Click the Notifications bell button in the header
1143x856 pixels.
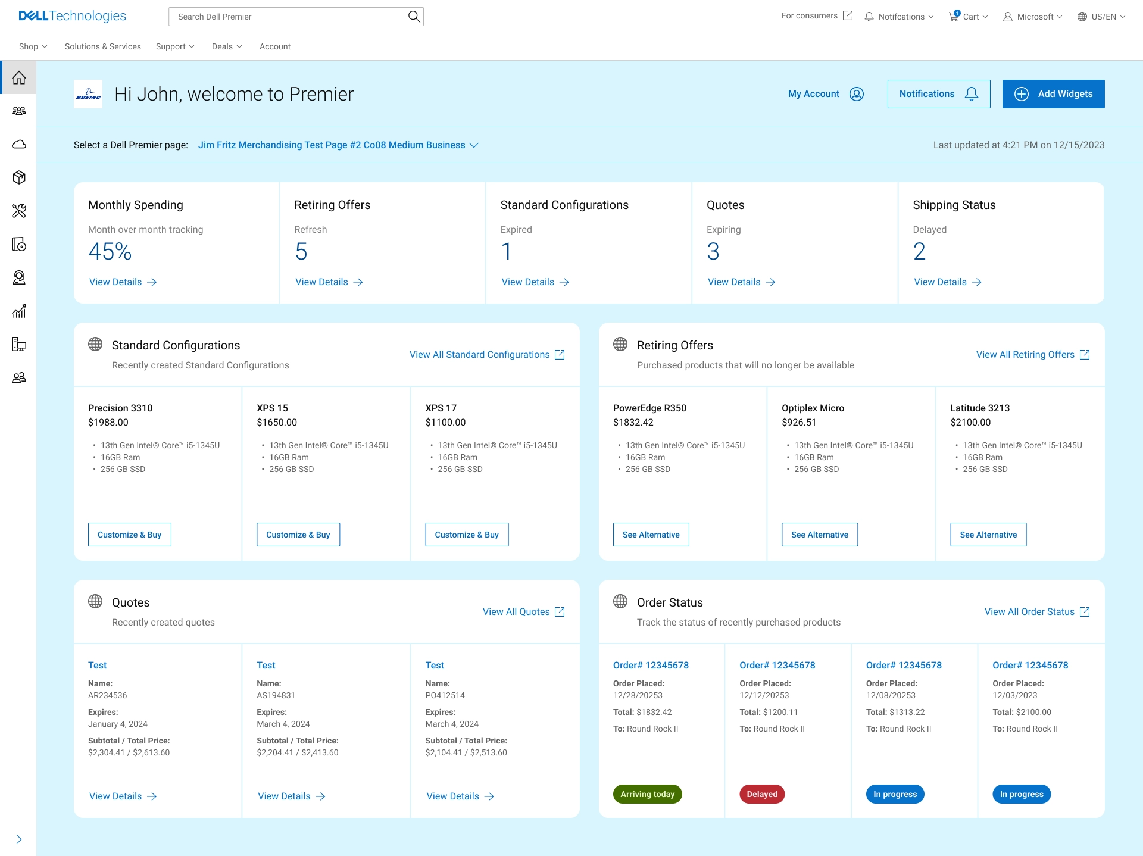939,94
